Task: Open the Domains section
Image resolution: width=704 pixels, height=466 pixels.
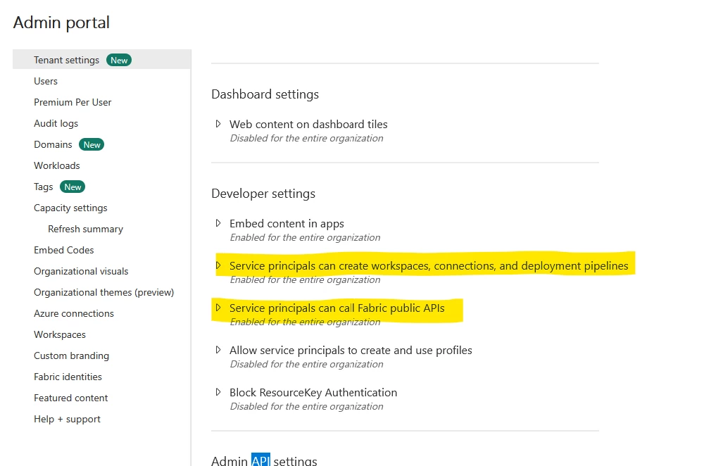Action: [x=53, y=144]
